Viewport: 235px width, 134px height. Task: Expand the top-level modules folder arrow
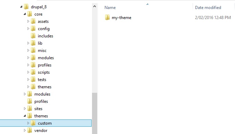point(25,94)
